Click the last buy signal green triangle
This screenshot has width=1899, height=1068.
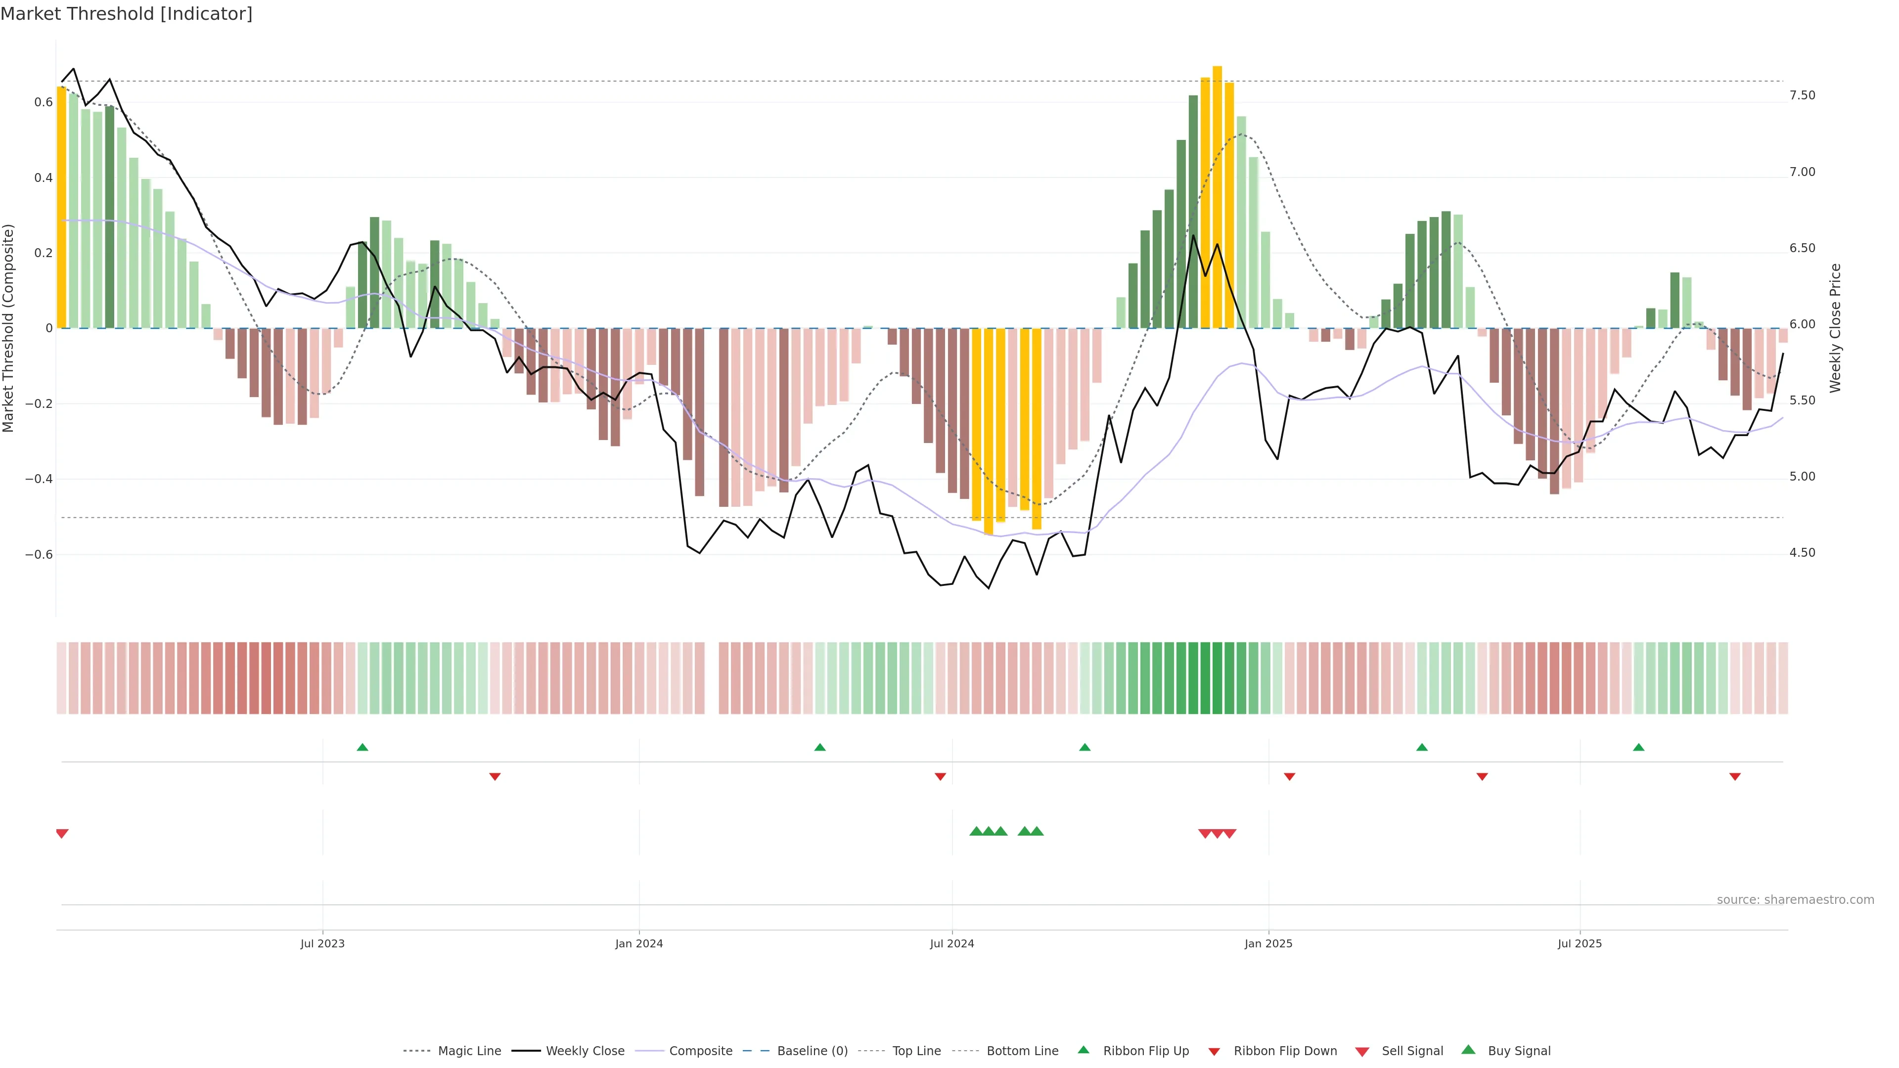click(x=1037, y=831)
